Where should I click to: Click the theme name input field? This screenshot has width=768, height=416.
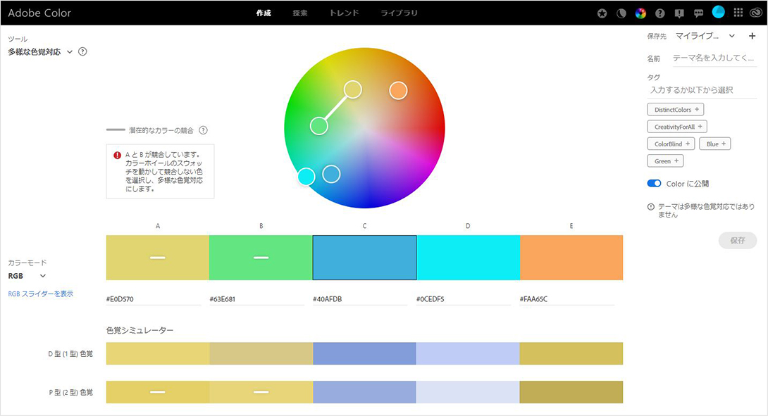tap(714, 58)
